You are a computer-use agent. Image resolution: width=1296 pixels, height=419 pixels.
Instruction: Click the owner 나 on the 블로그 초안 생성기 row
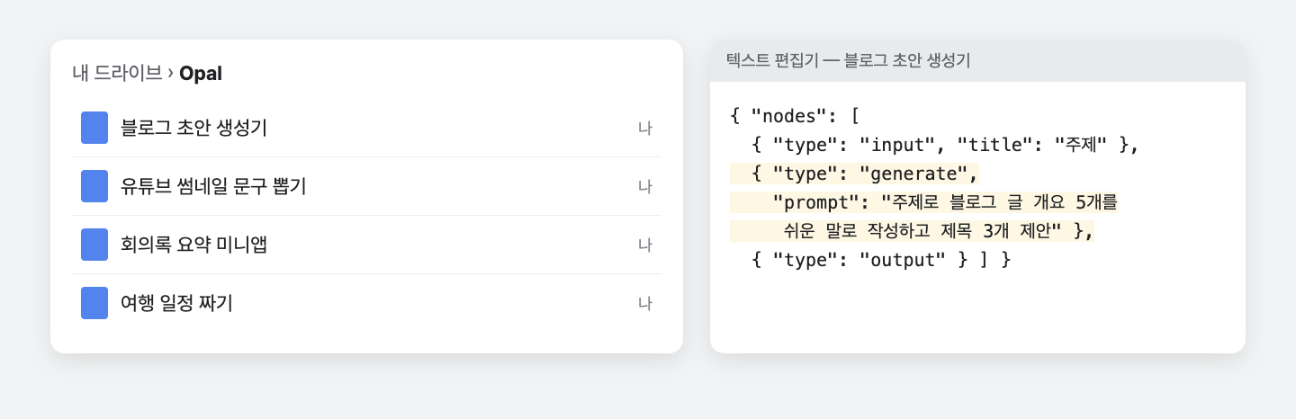644,128
